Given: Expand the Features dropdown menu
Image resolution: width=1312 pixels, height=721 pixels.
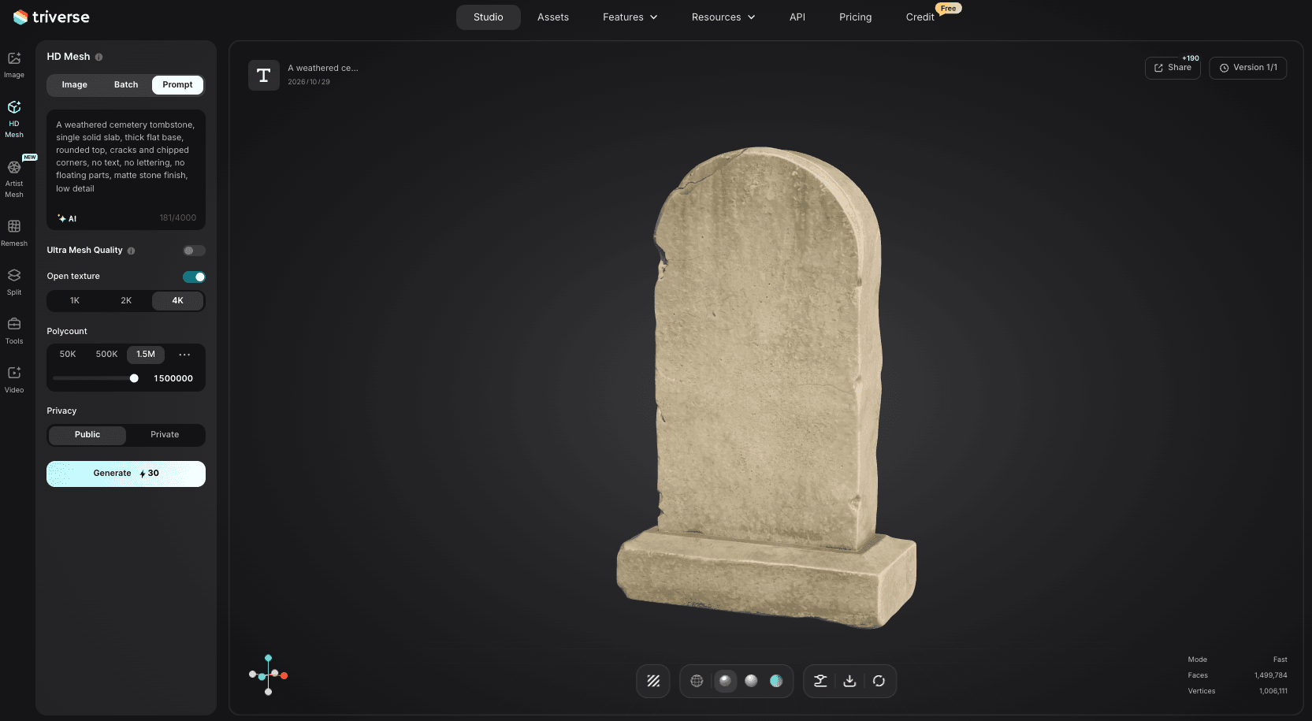Looking at the screenshot, I should pos(630,17).
